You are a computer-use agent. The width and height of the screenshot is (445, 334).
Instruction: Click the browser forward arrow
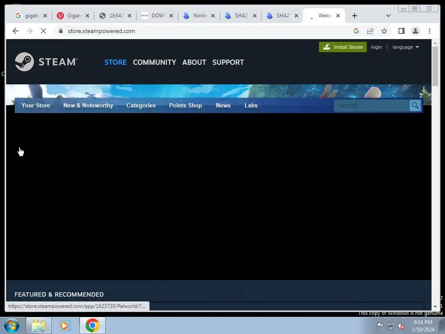(x=30, y=31)
